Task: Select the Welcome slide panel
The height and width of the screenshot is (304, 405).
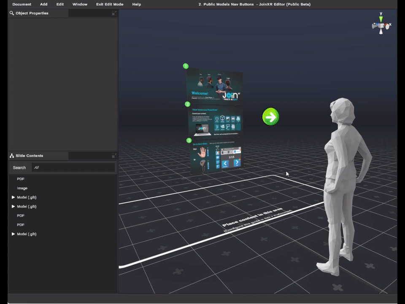Action: 215,86
